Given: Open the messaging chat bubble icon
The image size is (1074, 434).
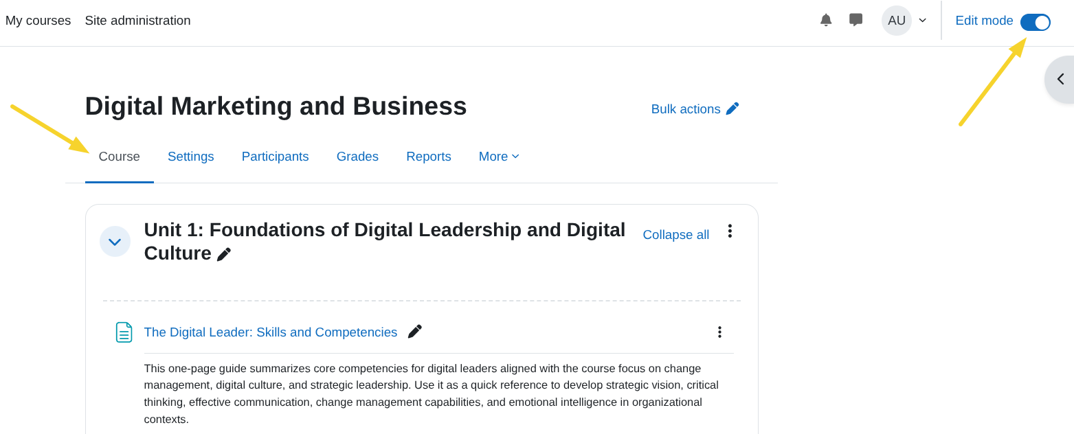Looking at the screenshot, I should [x=855, y=20].
